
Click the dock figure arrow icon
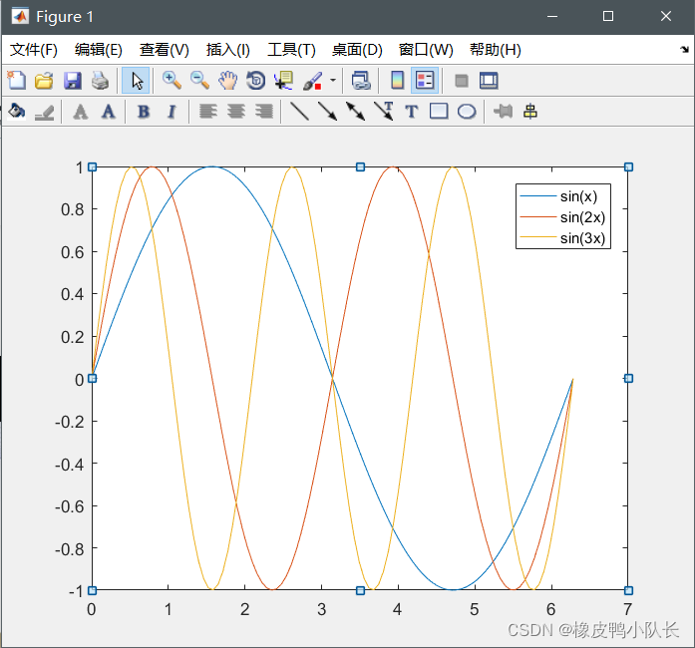[x=684, y=49]
